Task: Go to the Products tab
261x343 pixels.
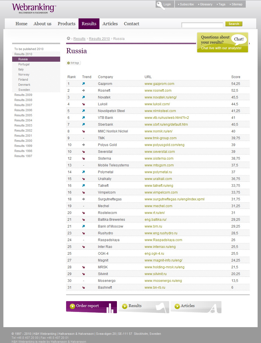Action: [x=66, y=24]
